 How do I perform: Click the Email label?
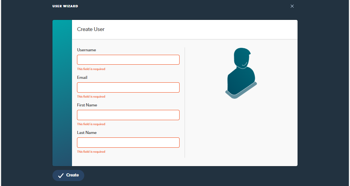[x=82, y=77]
